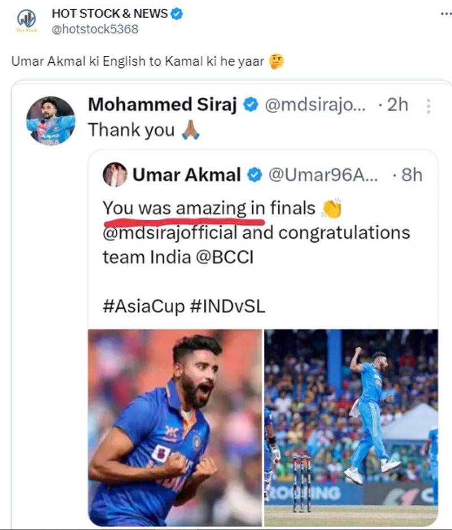The height and width of the screenshot is (530, 452).
Task: Open vertical three-dot menu on Siraj's tweet
Action: pyautogui.click(x=428, y=106)
